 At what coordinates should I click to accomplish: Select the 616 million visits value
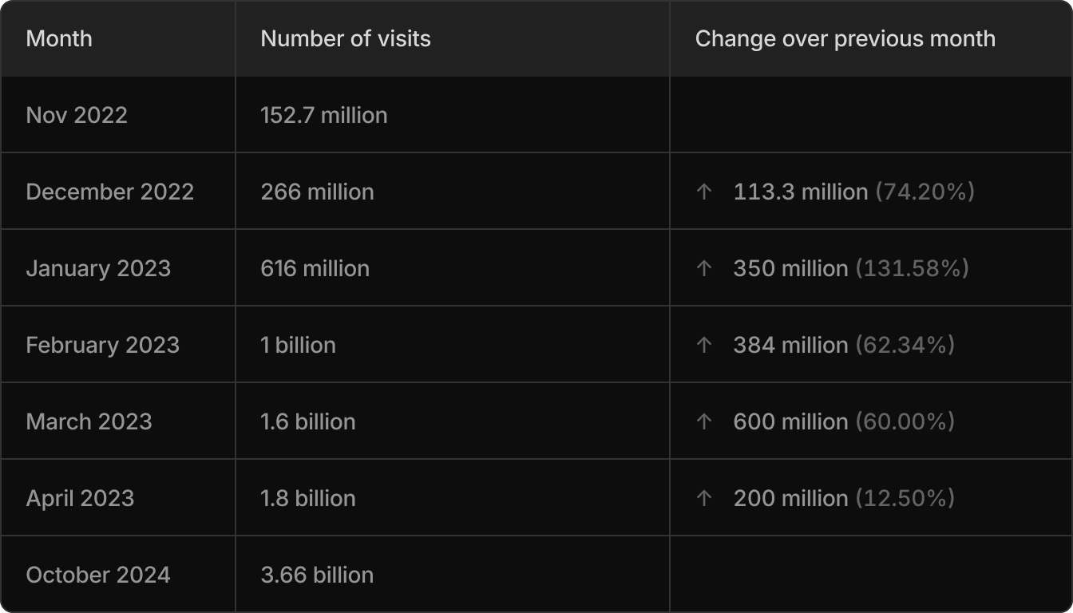tap(315, 268)
